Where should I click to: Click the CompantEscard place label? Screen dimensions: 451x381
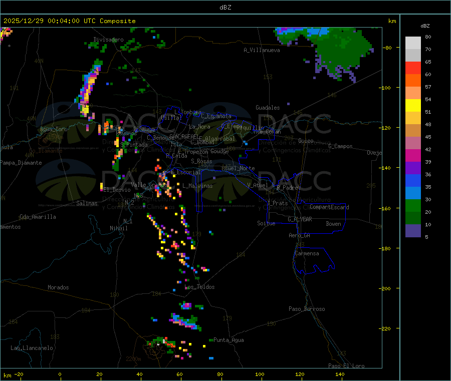[x=329, y=207]
